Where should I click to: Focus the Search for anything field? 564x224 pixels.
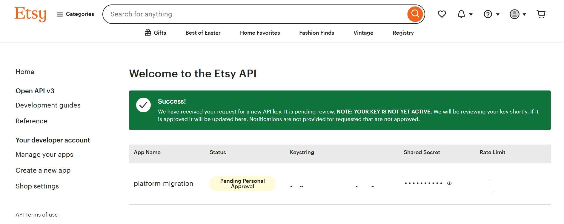(x=255, y=14)
